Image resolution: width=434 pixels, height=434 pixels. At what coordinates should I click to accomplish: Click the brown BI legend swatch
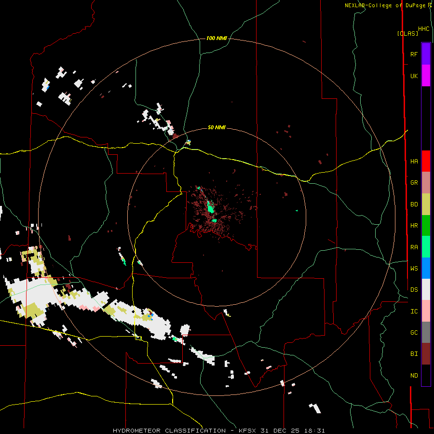pyautogui.click(x=426, y=354)
